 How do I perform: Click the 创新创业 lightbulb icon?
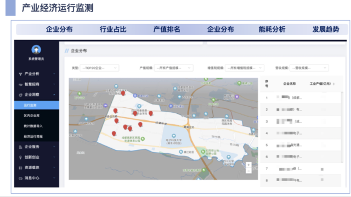(20, 158)
